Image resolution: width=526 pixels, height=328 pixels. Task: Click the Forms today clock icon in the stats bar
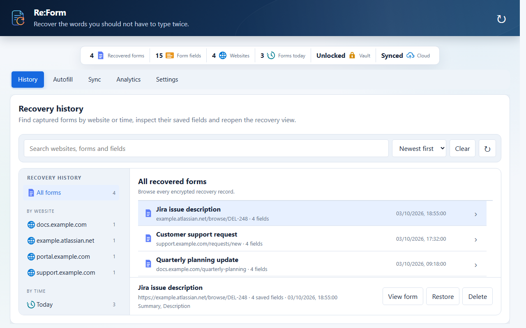pos(271,55)
